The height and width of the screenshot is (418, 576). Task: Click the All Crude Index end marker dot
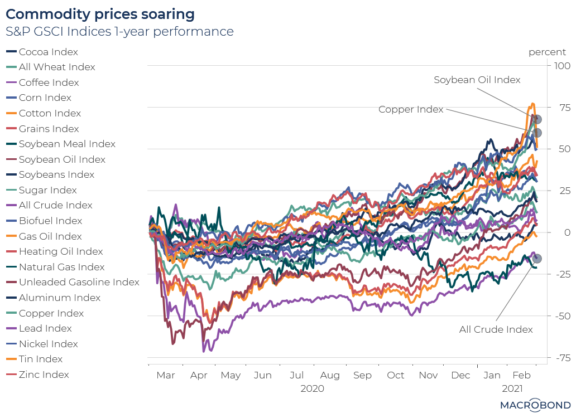point(537,259)
